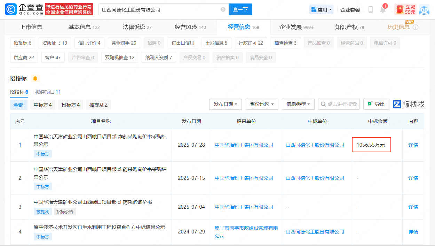
Task: Jump to 竞争对手 20 section
Action: [124, 43]
